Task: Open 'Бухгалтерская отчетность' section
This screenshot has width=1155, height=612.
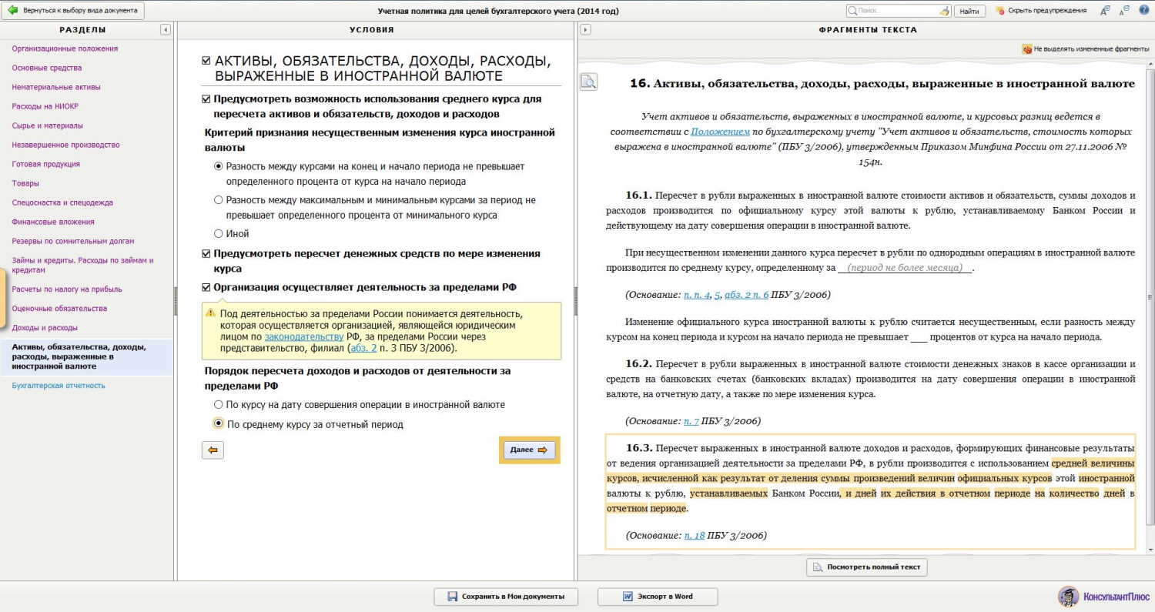Action: click(x=59, y=386)
